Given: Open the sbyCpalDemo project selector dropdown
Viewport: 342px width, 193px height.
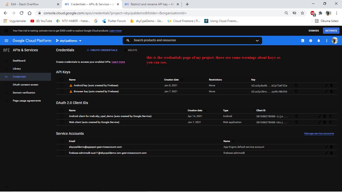Looking at the screenshot, I should [x=69, y=41].
